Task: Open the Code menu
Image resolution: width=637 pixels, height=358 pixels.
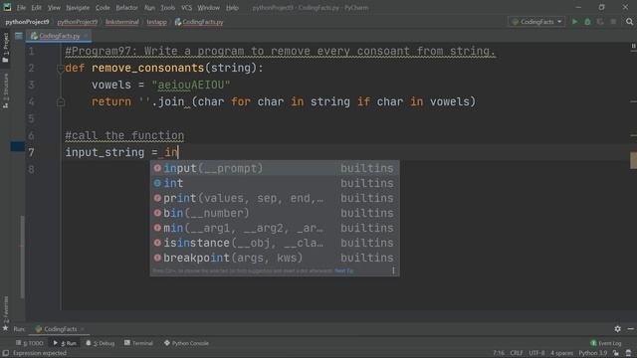Action: point(103,8)
